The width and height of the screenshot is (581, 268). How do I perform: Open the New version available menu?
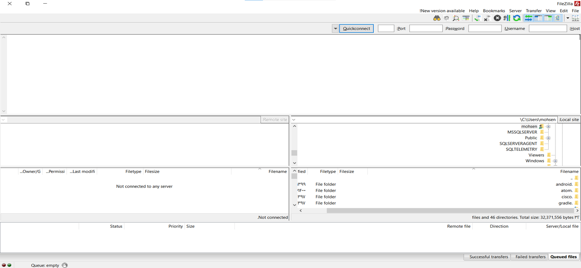click(x=442, y=11)
